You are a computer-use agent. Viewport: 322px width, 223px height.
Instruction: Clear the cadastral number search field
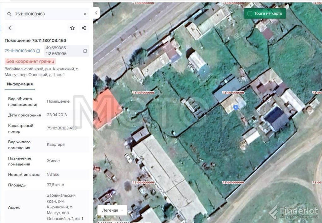coord(85,14)
